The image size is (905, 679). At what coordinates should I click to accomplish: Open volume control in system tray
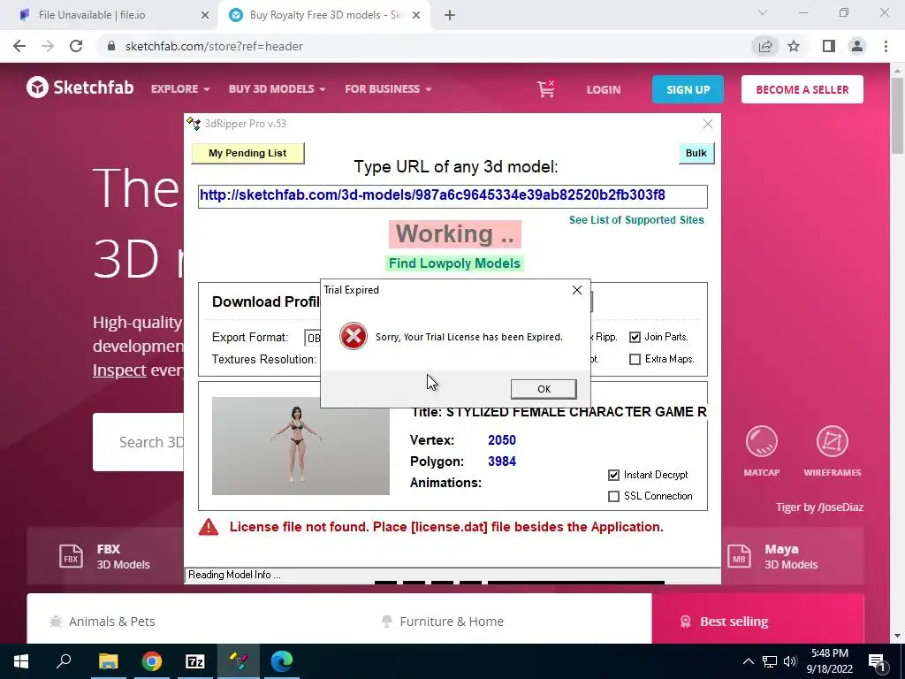[790, 661]
